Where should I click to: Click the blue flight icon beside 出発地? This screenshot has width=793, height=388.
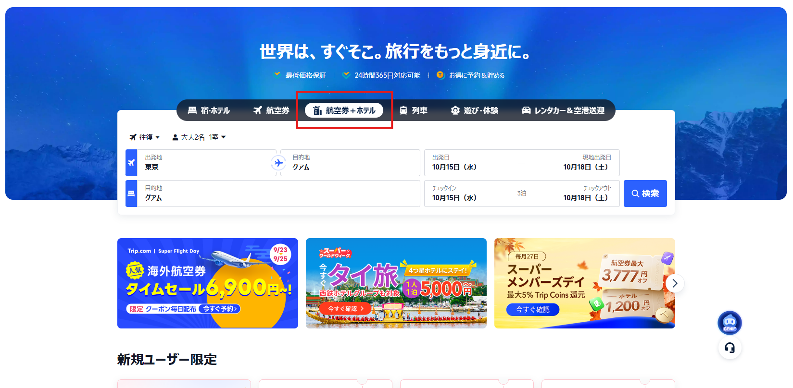point(131,163)
